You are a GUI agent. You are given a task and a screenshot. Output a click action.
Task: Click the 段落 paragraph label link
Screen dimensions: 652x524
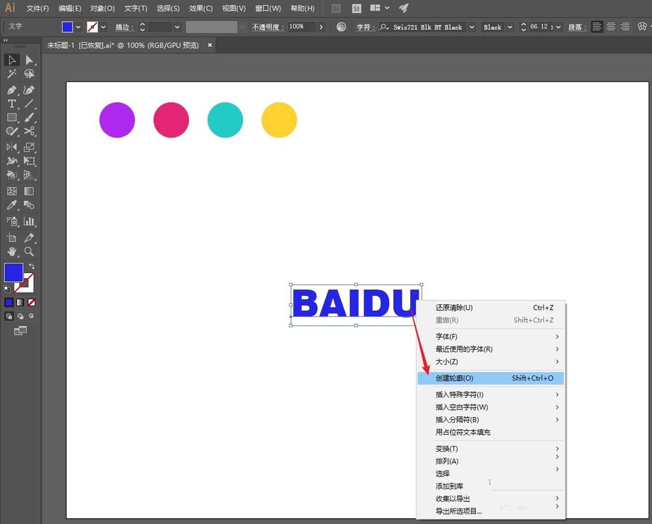pos(577,27)
